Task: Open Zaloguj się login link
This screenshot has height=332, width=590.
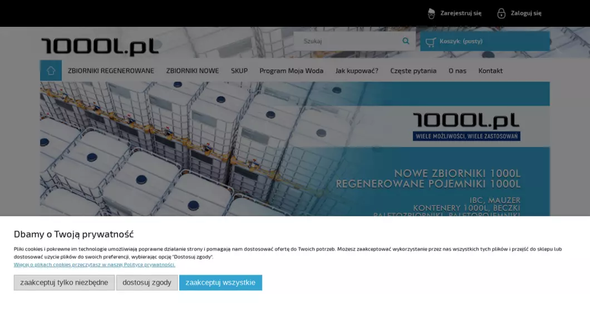Action: coord(525,13)
